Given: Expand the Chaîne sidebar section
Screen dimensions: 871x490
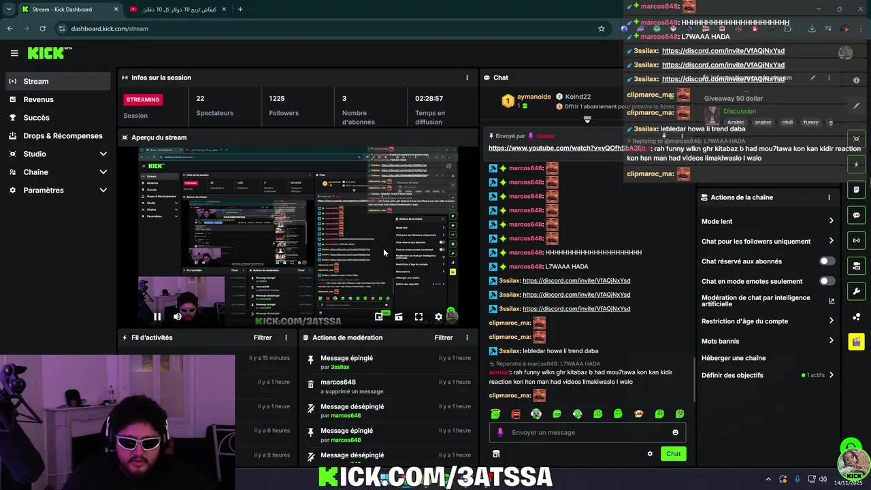Looking at the screenshot, I should (x=58, y=172).
